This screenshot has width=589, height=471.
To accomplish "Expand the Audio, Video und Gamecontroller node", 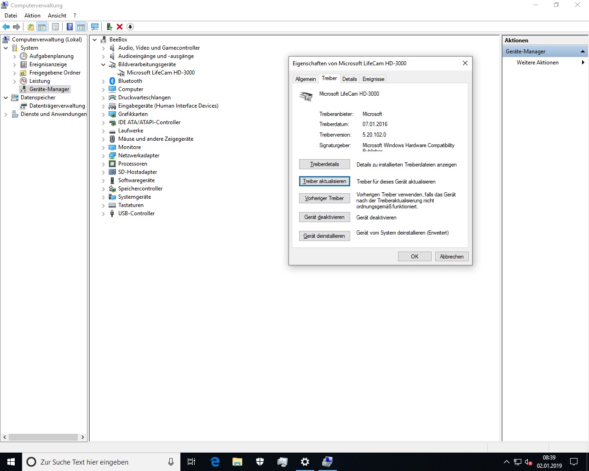I will tap(103, 48).
